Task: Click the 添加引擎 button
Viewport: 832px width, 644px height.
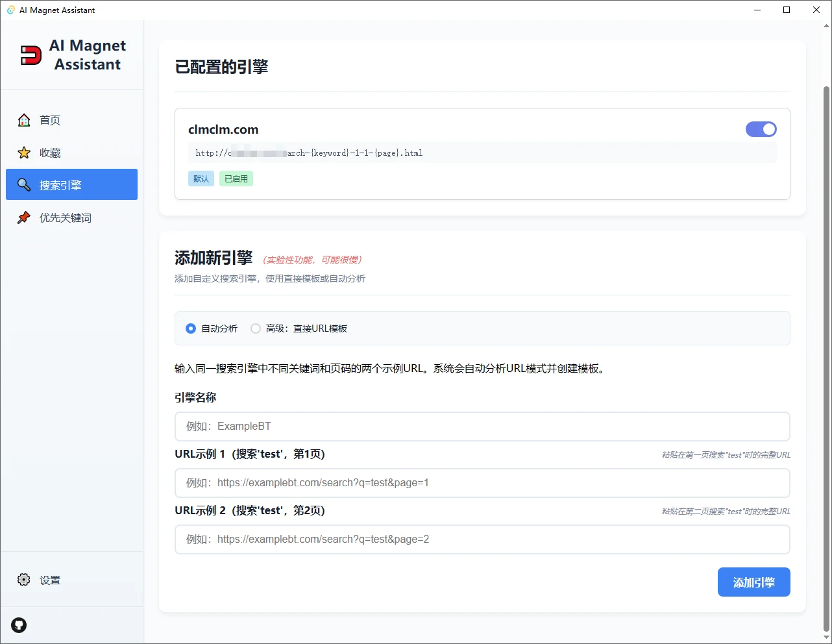Action: 753,582
